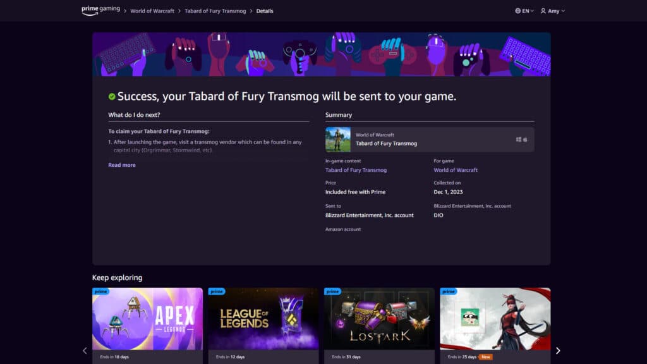647x364 pixels.
Task: Click the Tabard of Fury Transmog in-game content link
Action: [x=356, y=169]
